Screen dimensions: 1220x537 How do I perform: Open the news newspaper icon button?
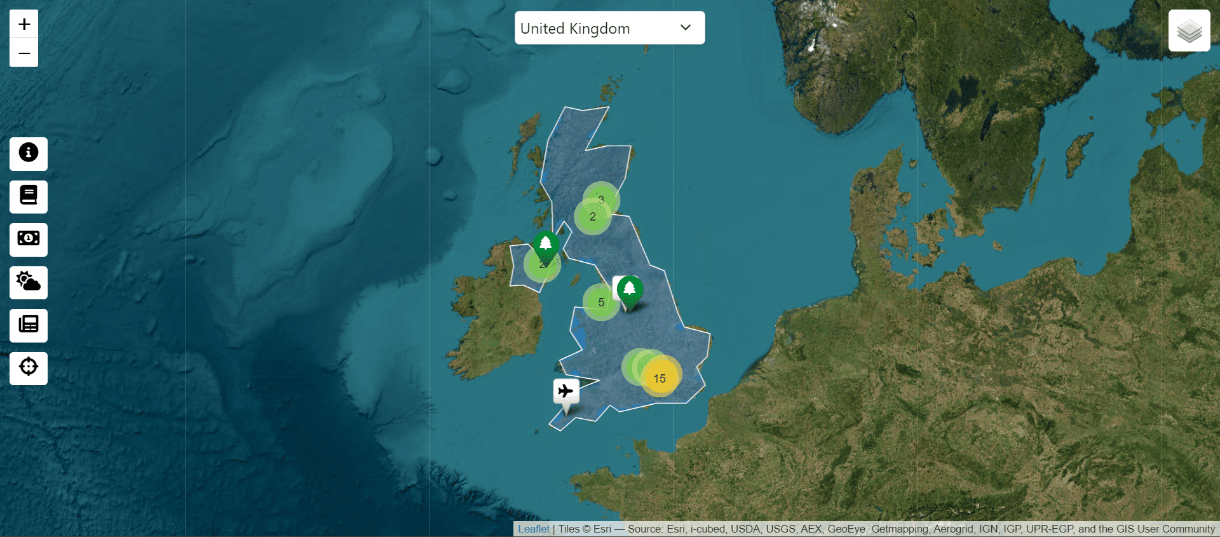(29, 325)
